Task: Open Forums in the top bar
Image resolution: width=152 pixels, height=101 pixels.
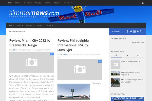Action: pyautogui.click(x=47, y=3)
